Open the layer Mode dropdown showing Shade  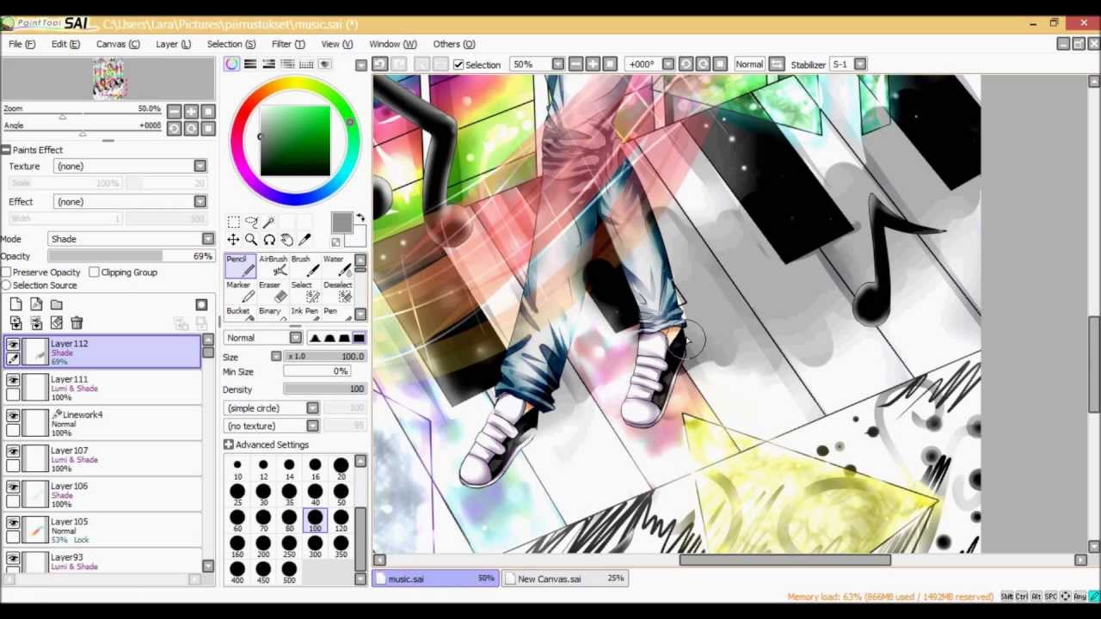[x=131, y=239]
